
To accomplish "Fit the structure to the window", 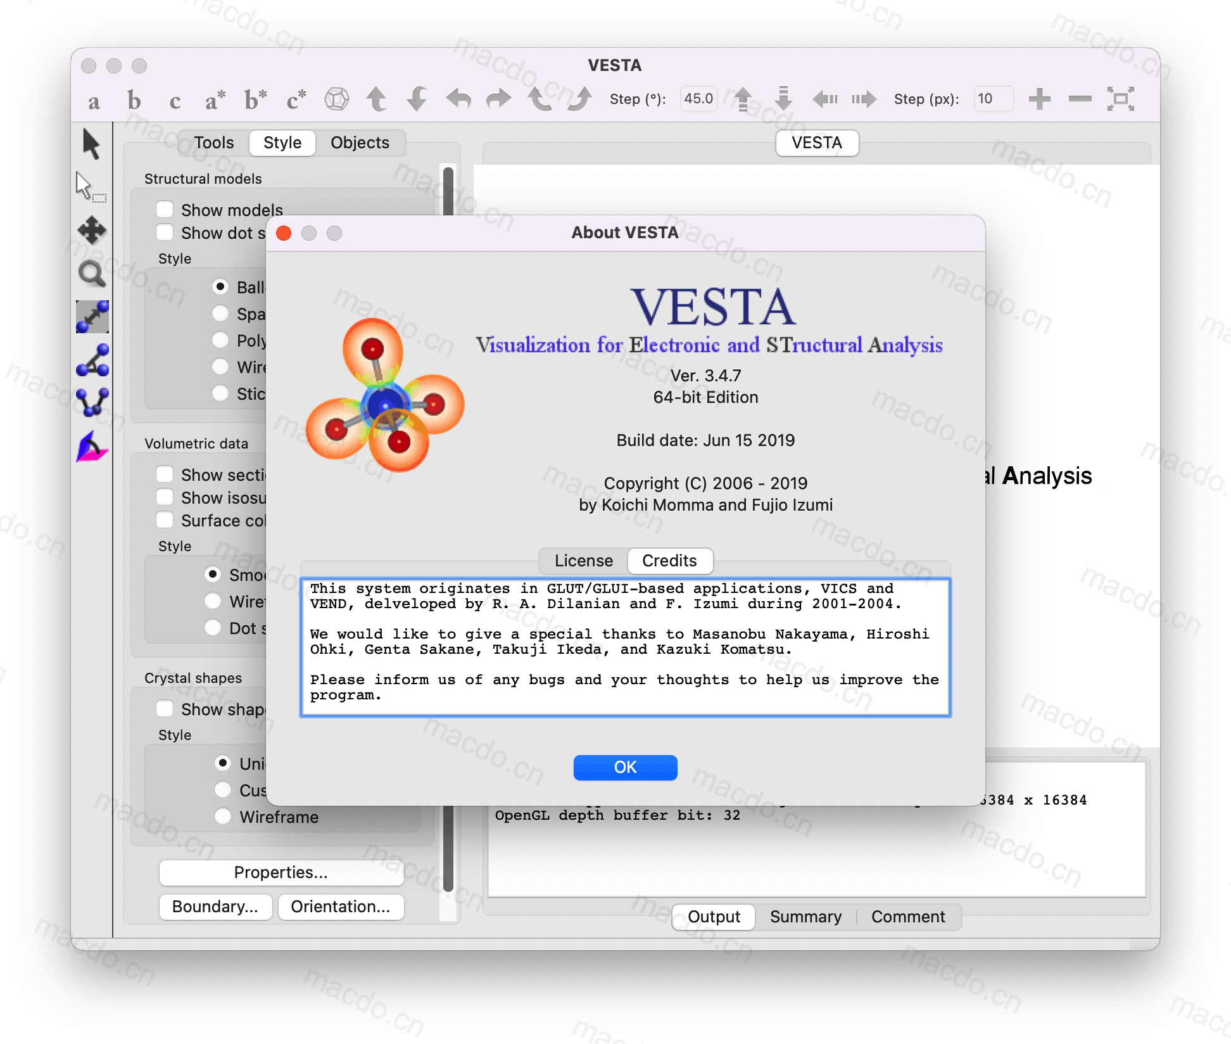I will [x=1121, y=99].
